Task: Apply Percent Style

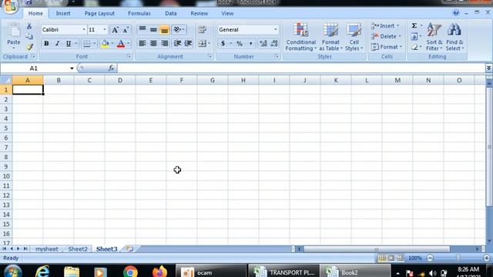Action: point(240,43)
